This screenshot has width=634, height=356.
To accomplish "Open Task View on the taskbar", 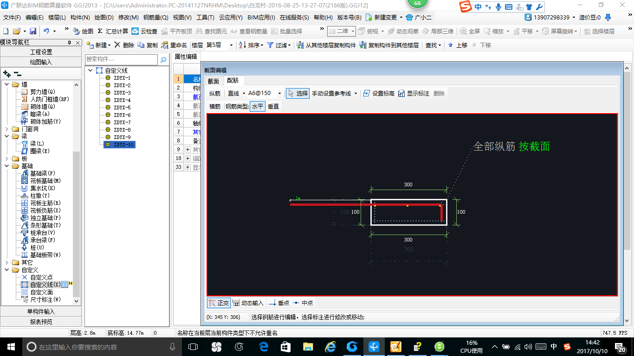I will coord(194,346).
